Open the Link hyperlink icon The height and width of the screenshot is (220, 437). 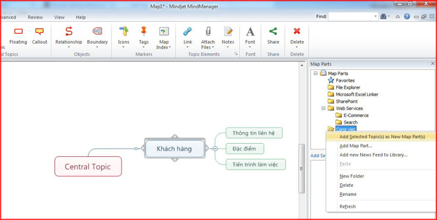click(188, 31)
